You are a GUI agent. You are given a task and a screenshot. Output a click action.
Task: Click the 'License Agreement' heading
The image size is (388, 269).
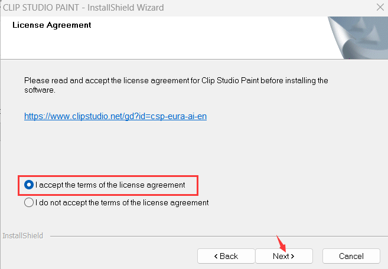click(52, 25)
